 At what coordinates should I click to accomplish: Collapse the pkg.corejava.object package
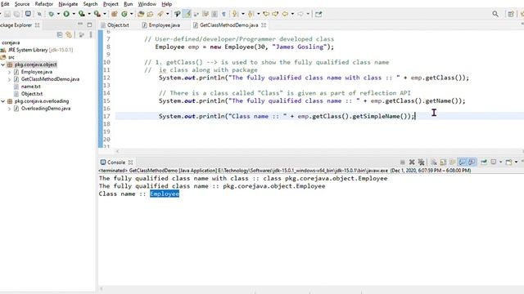[x=3, y=65]
